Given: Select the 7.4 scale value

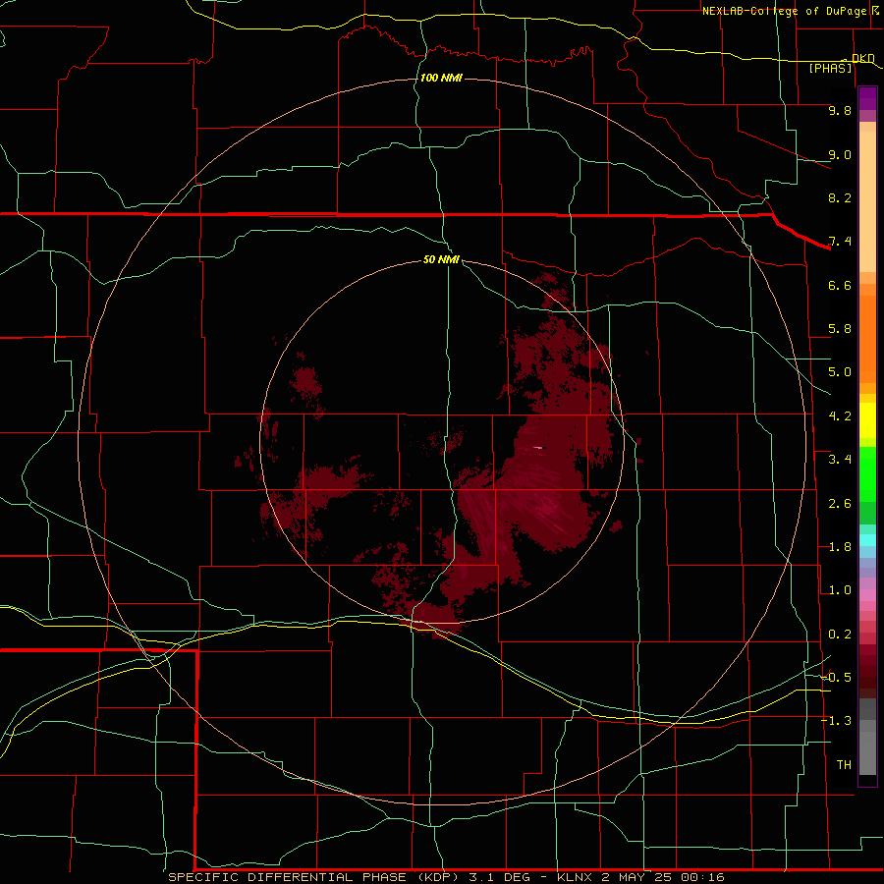Looking at the screenshot, I should [x=840, y=242].
